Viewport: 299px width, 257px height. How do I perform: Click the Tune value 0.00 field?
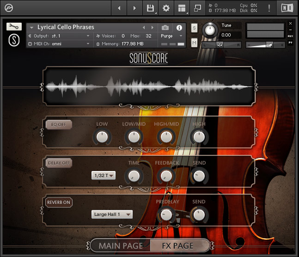[226, 35]
